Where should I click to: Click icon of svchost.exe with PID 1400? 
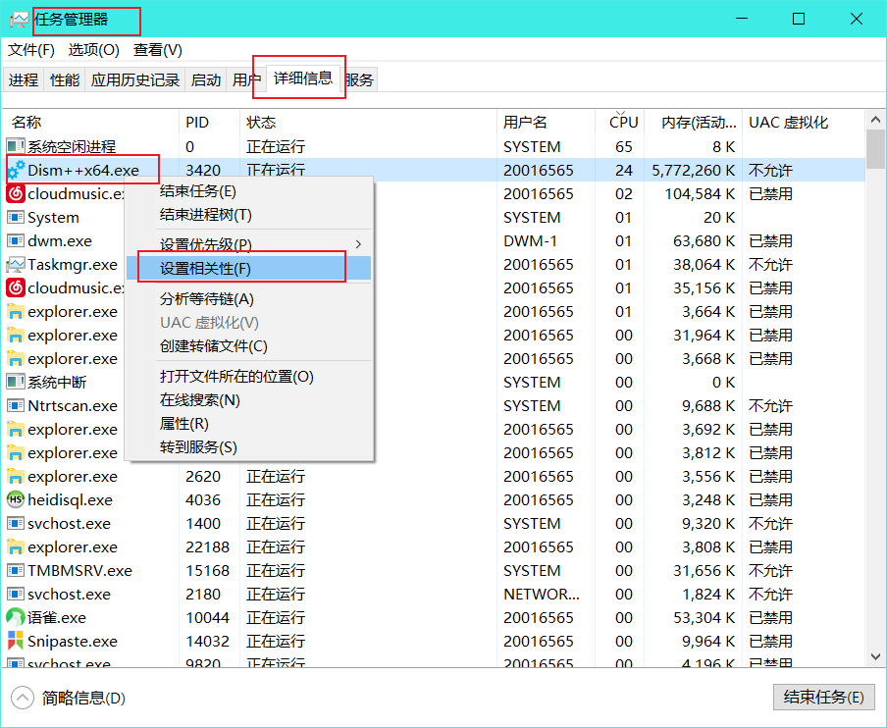(16, 524)
